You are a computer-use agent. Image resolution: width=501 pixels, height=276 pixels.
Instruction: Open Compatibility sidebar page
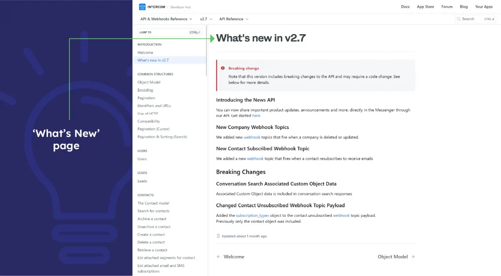149,121
